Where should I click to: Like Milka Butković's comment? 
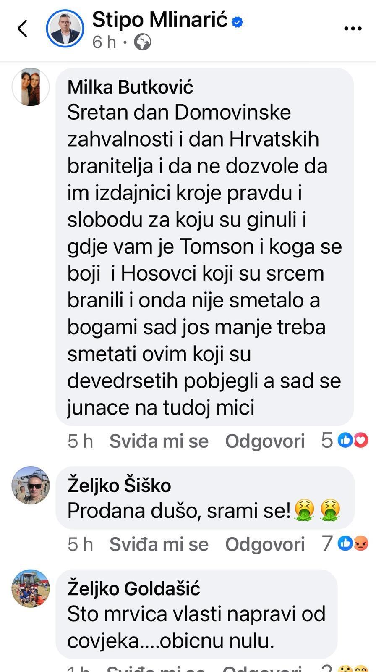point(159,441)
